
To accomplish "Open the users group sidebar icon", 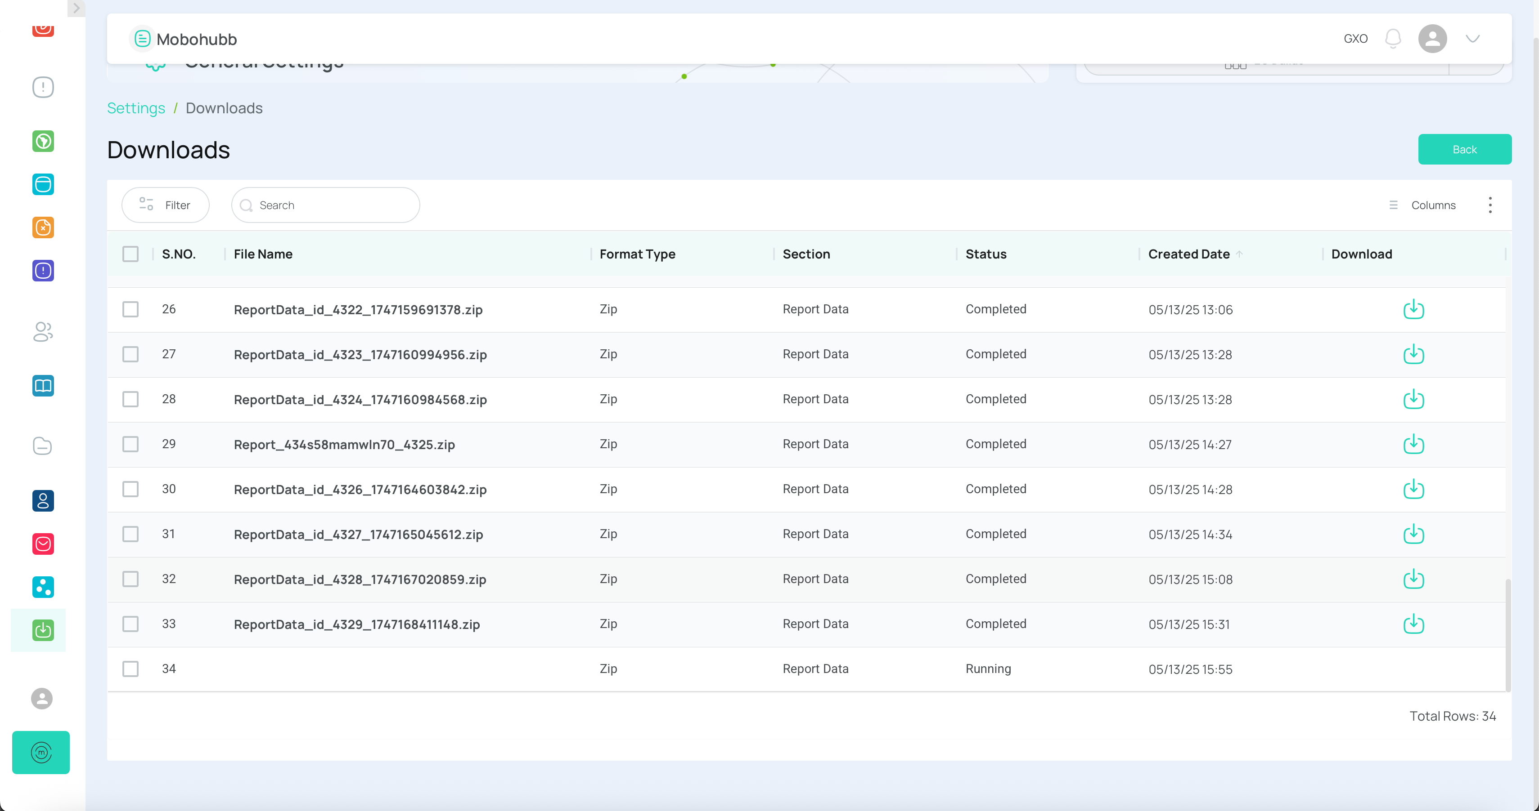I will (43, 332).
